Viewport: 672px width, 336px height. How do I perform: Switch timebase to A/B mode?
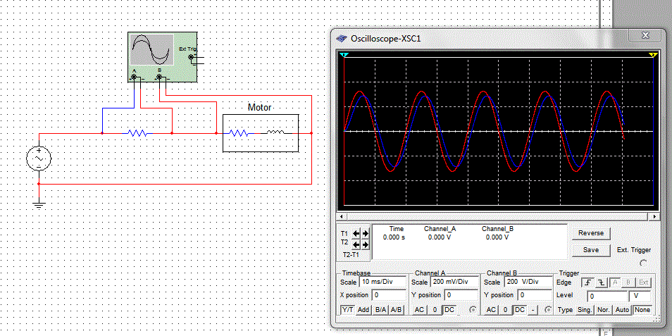coord(397,309)
